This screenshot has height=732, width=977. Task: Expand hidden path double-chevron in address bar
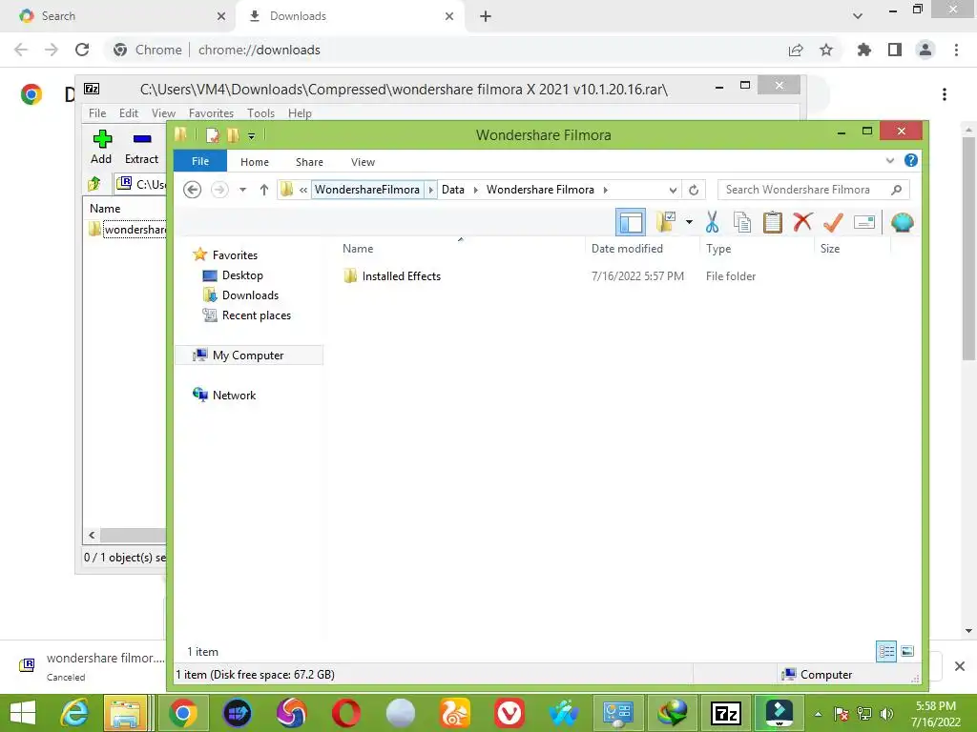point(302,190)
